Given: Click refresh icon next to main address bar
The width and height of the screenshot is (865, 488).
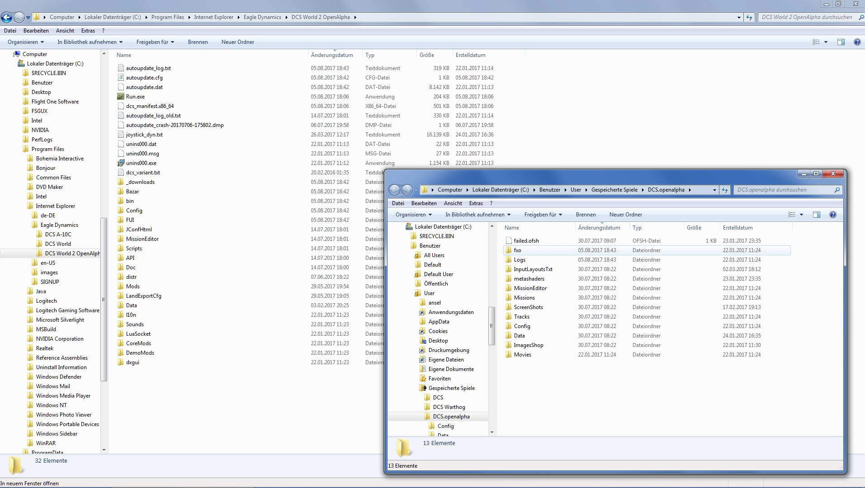Looking at the screenshot, I should tap(749, 17).
